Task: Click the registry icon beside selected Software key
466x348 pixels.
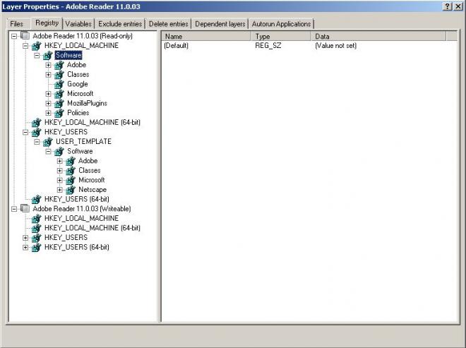Action: pyautogui.click(x=47, y=55)
